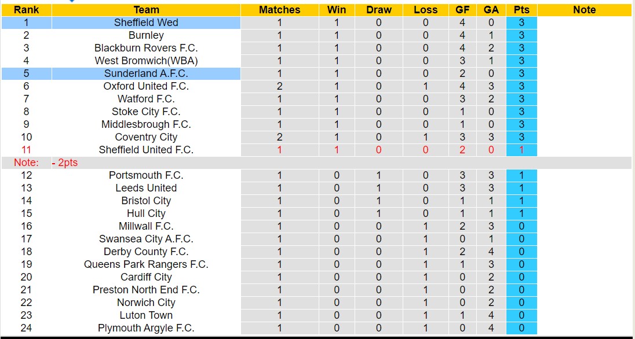Sort by the Matches column header
Image resolution: width=635 pixels, height=339 pixels.
(279, 10)
